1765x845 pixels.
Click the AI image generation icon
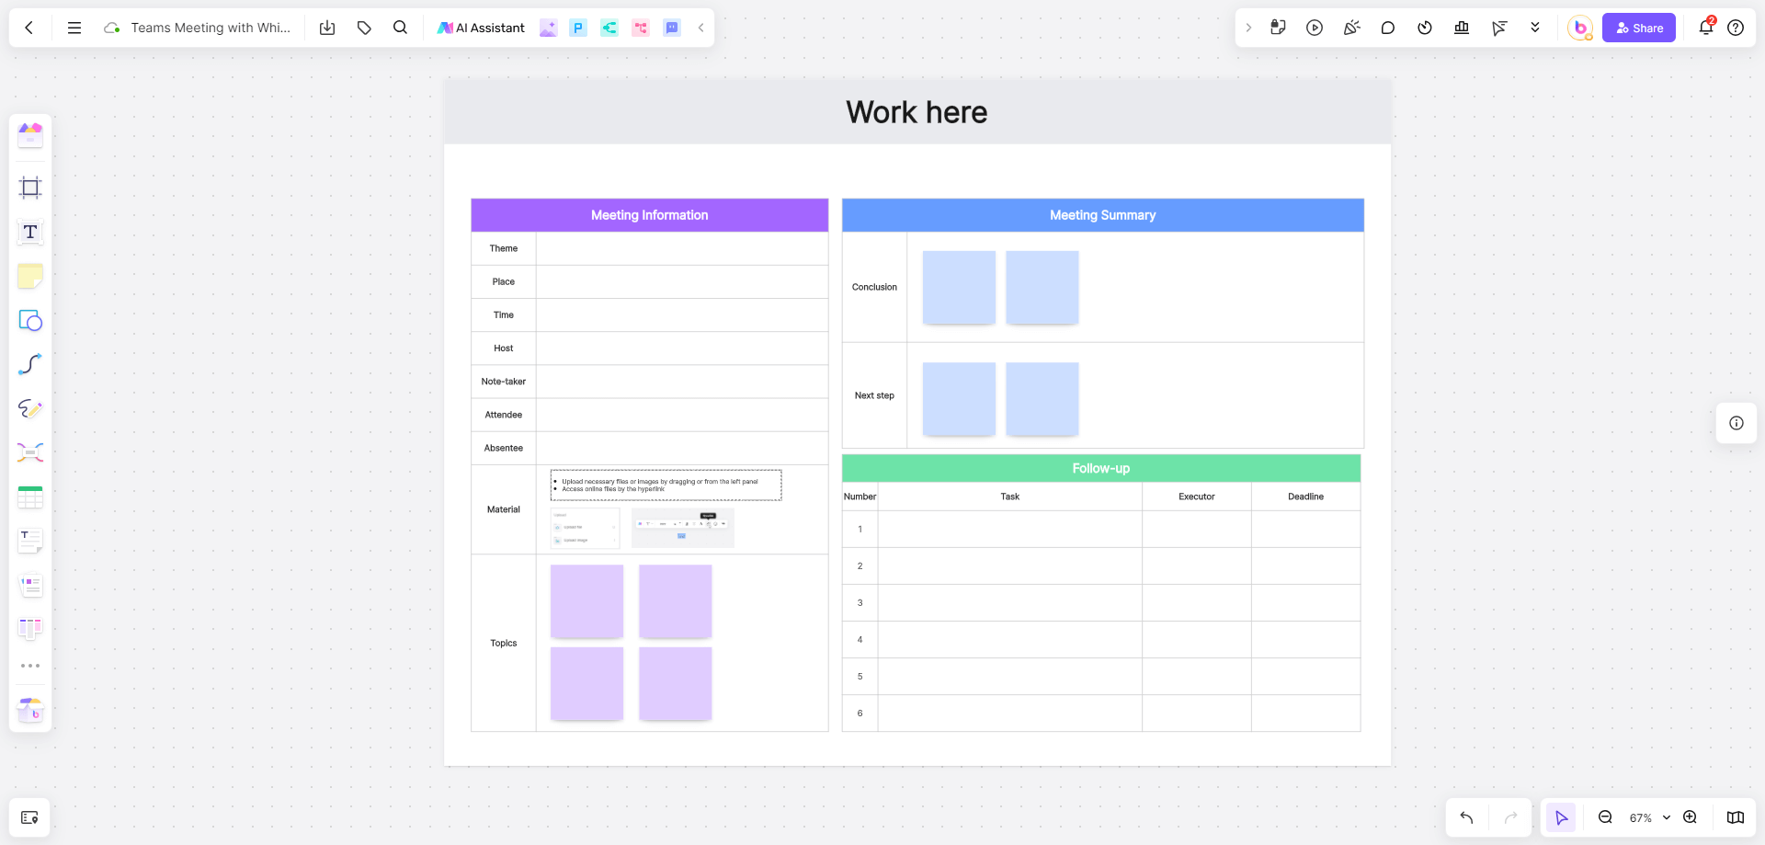tap(548, 28)
